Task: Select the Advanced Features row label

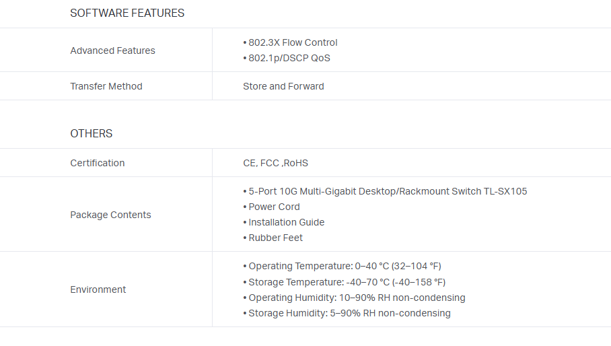Action: coord(112,50)
